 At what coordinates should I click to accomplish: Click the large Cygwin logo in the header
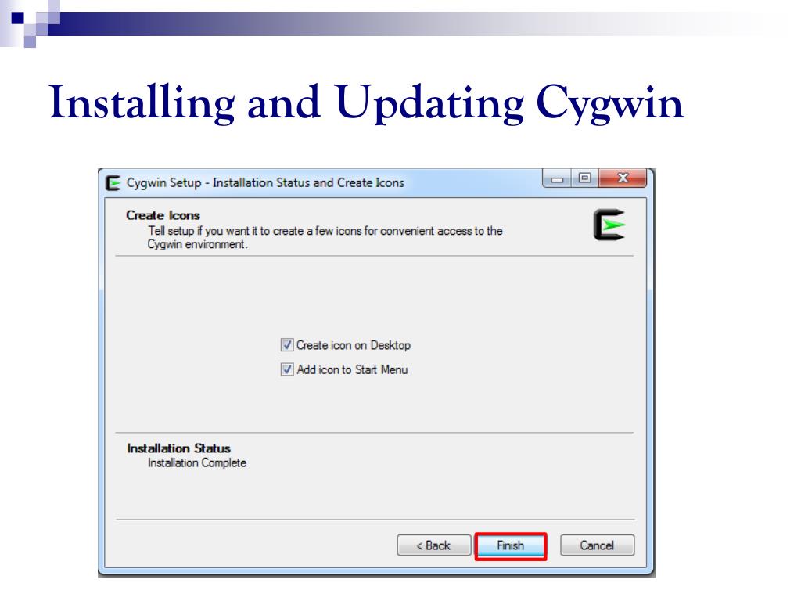point(609,225)
